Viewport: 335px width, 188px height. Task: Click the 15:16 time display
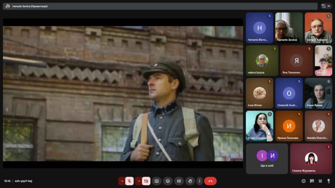click(7, 181)
